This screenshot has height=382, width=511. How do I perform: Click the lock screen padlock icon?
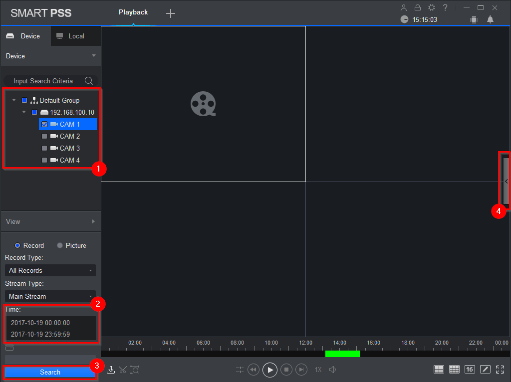tap(418, 7)
